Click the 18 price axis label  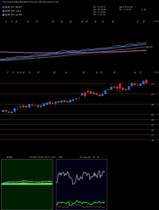pyautogui.click(x=152, y=130)
